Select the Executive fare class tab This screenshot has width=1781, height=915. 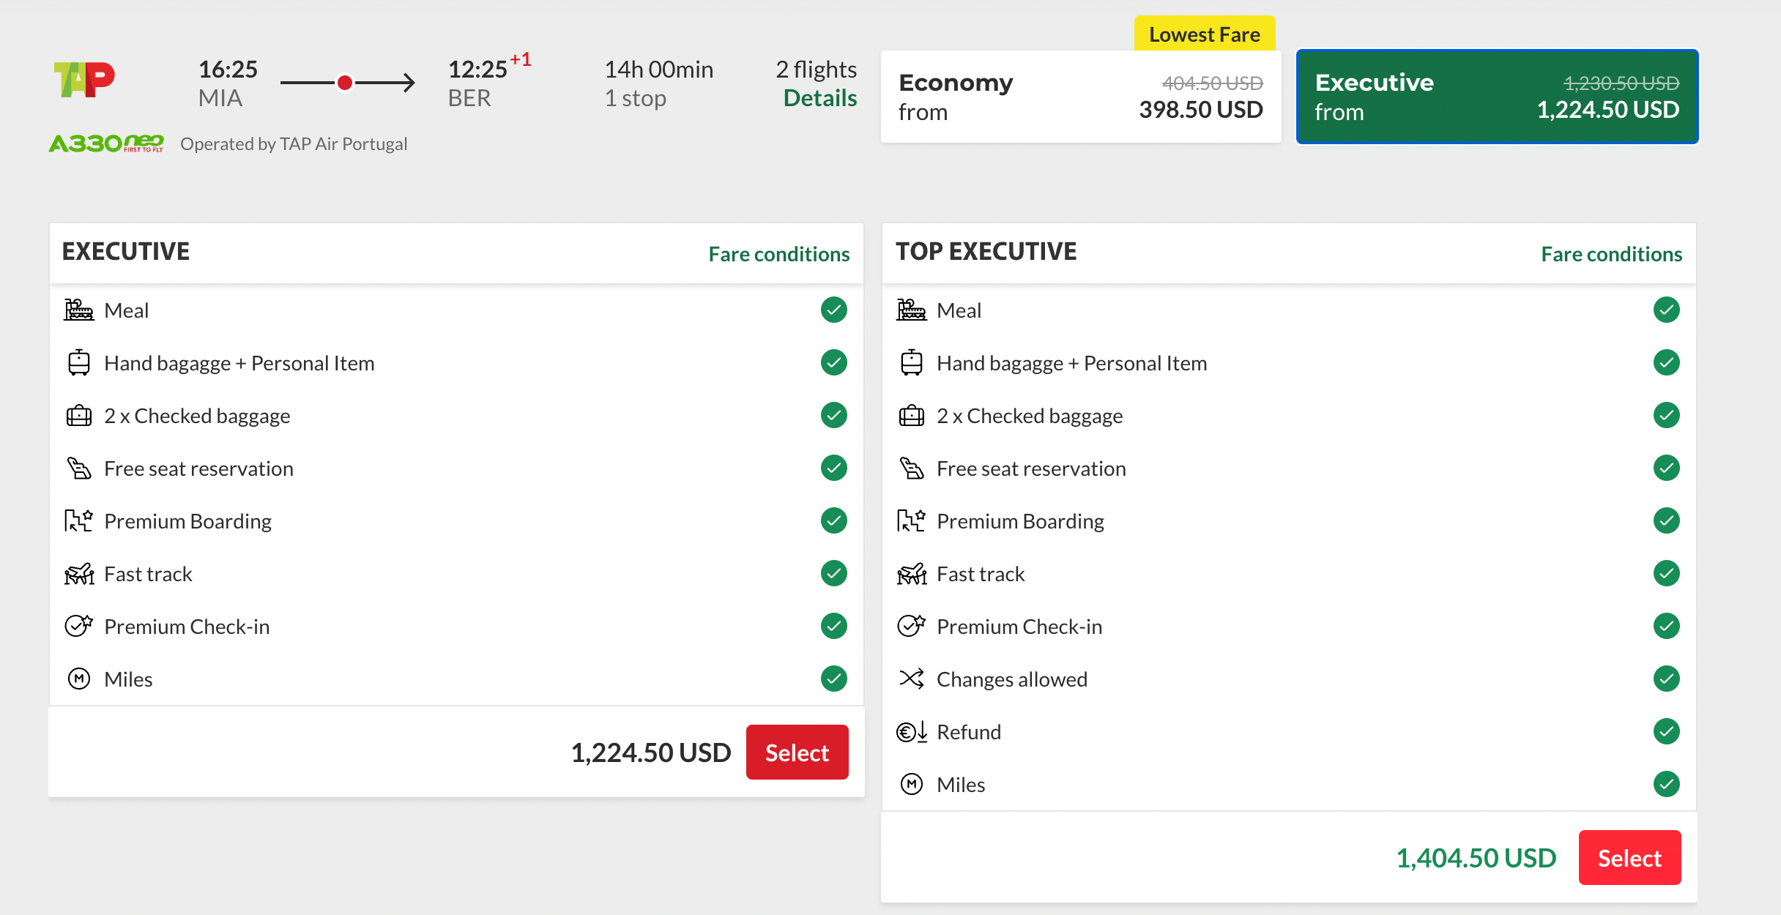pos(1497,97)
